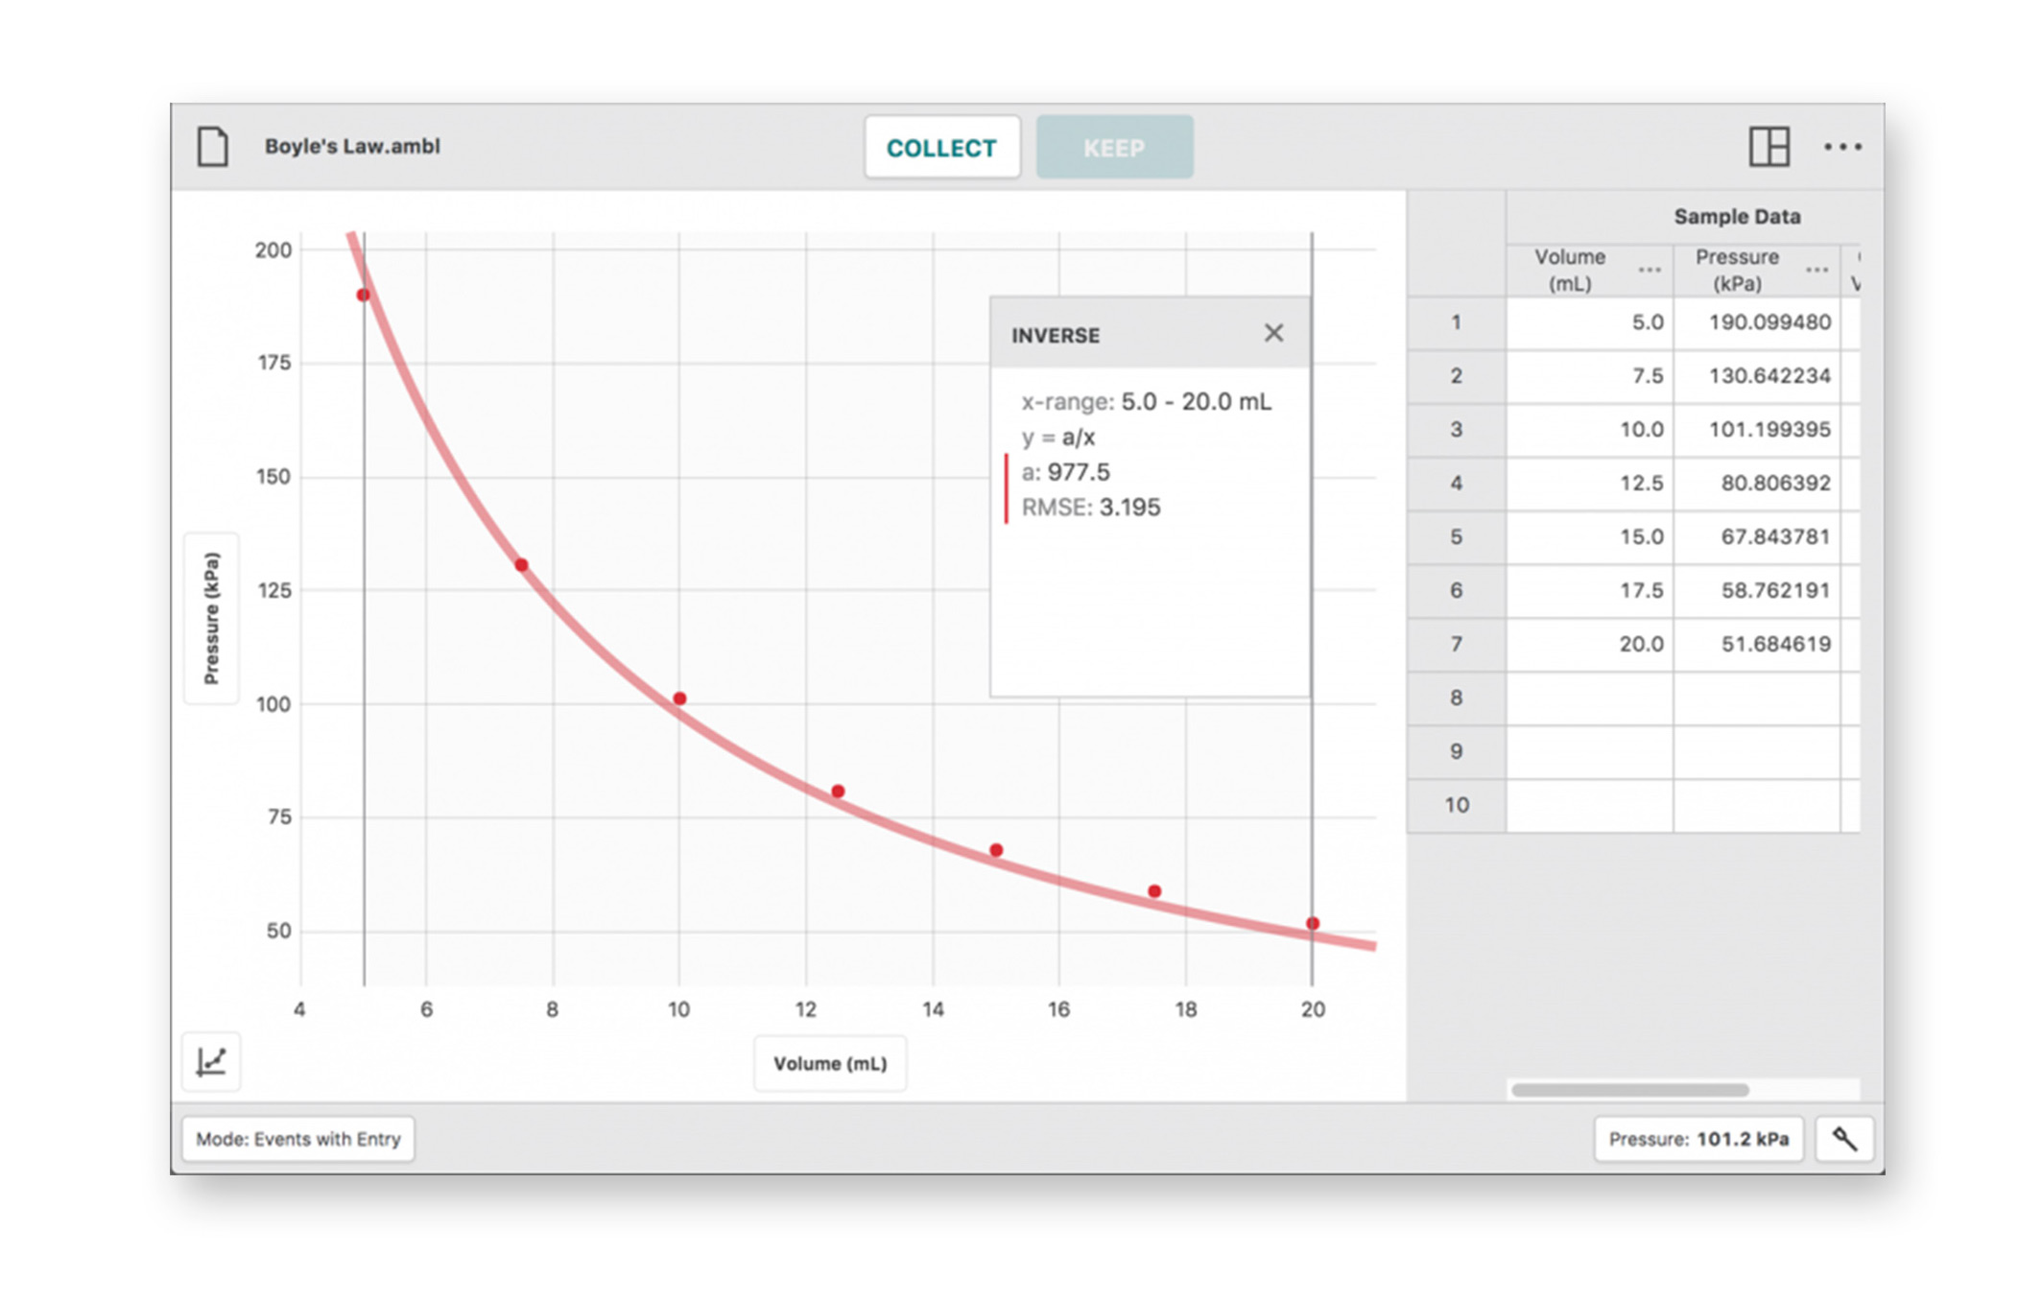Close the Inverse curve fit box

click(x=1273, y=333)
